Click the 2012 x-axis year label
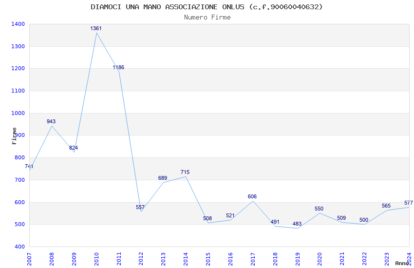Screen dimensions: 414x268 tap(141, 259)
